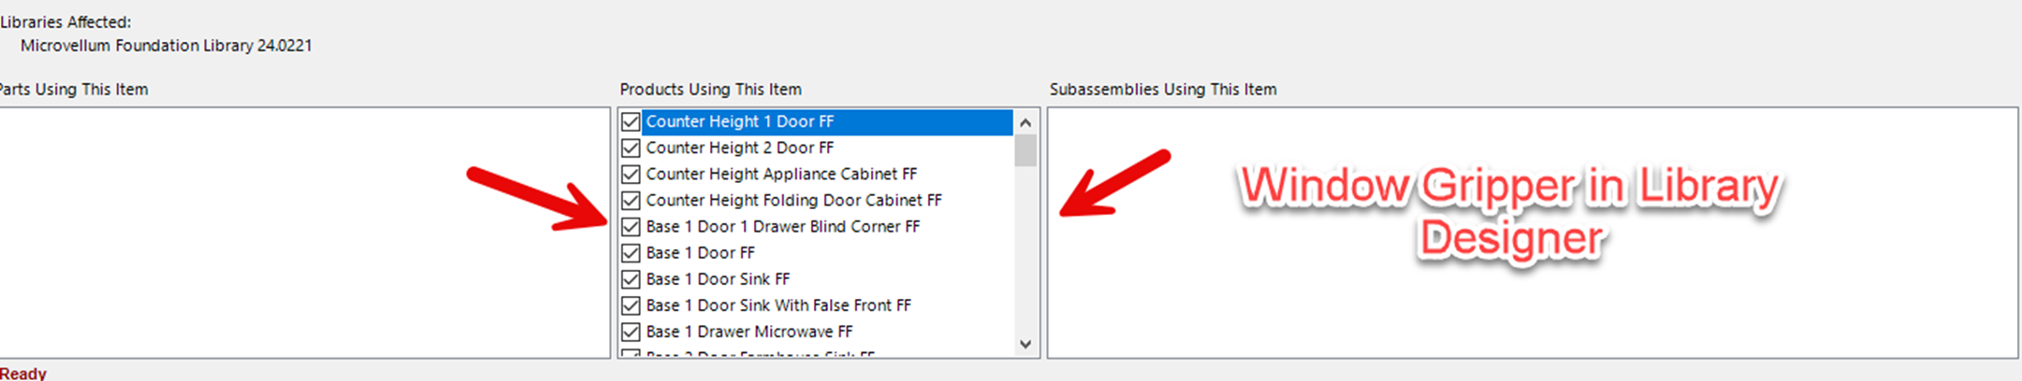The height and width of the screenshot is (381, 2022).
Task: Toggle Base 1 Door Sink With False Front FF checkbox
Action: pyautogui.click(x=631, y=305)
